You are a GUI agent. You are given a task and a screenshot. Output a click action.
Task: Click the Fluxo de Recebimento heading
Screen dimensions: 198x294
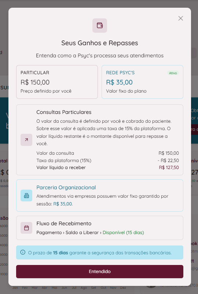point(64,223)
